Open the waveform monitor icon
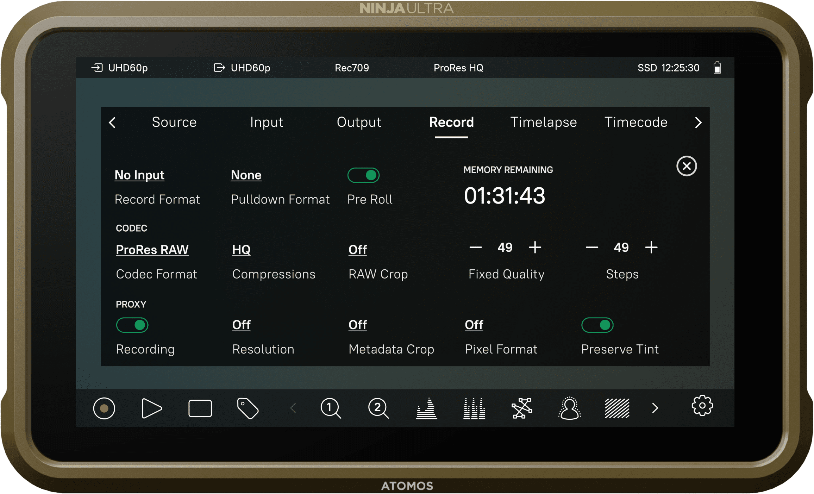The width and height of the screenshot is (814, 494). 427,408
